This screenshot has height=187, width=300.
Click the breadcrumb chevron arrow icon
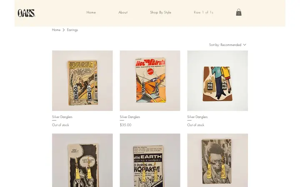64,30
